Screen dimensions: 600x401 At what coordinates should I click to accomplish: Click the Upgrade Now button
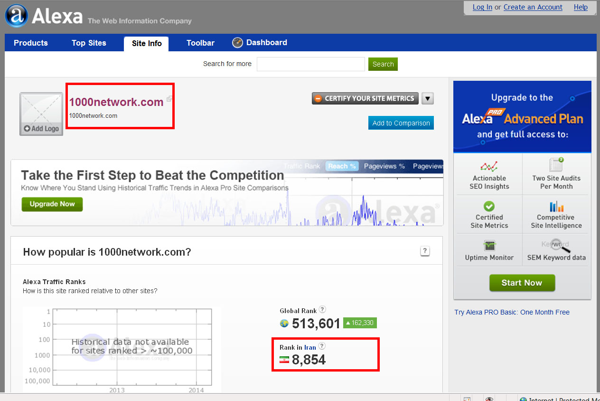52,204
